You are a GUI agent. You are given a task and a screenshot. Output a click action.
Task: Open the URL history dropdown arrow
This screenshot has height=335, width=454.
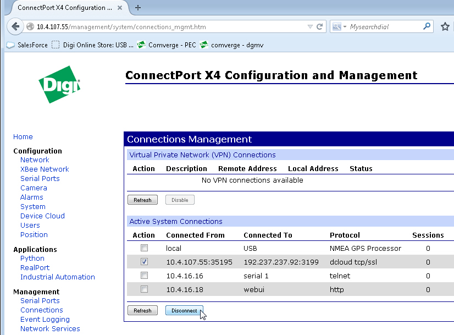[309, 26]
